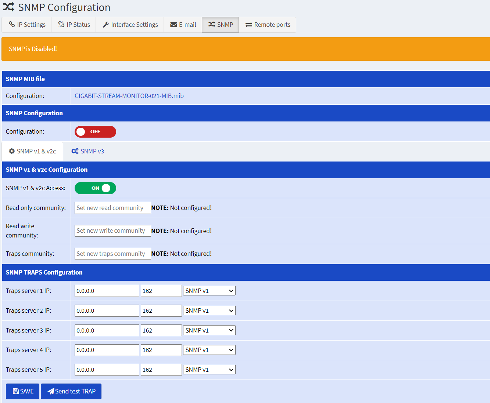Click Traps server 3 port field

pos(161,330)
